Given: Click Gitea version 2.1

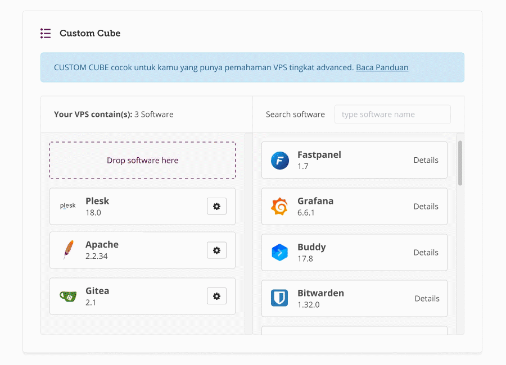Looking at the screenshot, I should click(91, 303).
